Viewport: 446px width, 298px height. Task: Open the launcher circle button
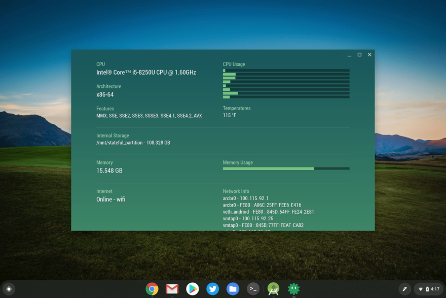point(9,289)
